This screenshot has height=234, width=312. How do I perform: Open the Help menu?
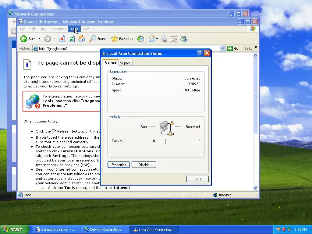pos(86,29)
